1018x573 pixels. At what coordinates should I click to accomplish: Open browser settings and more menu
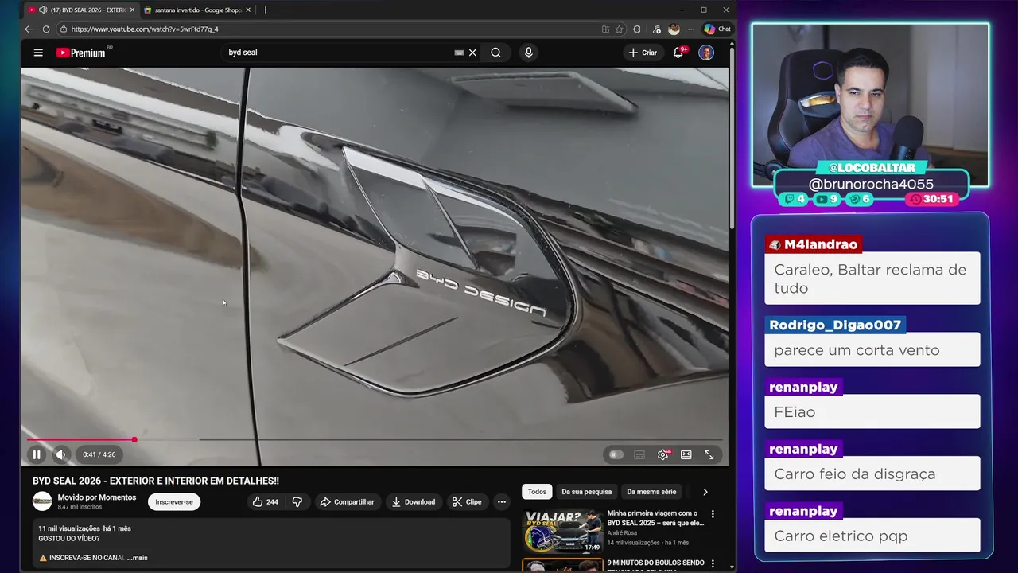pos(691,29)
